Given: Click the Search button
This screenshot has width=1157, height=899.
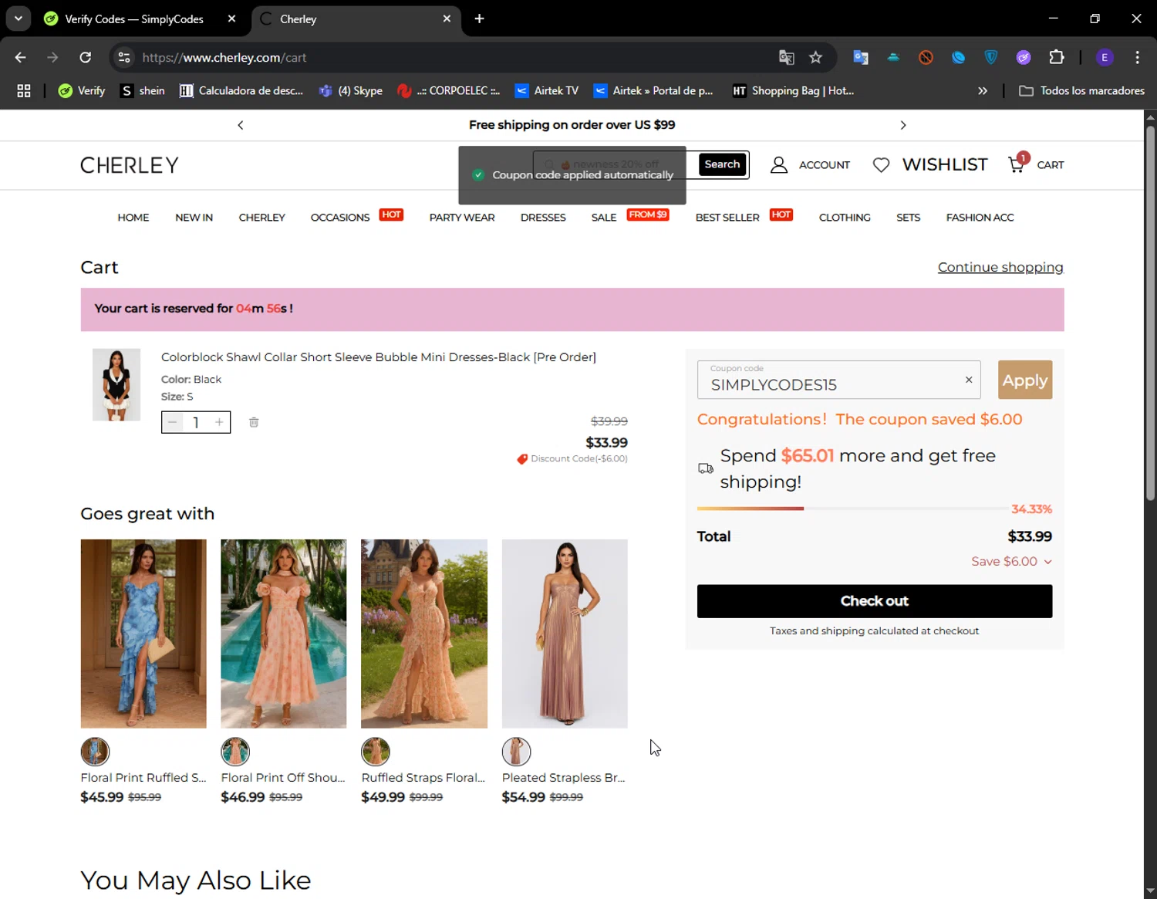Looking at the screenshot, I should (x=722, y=164).
